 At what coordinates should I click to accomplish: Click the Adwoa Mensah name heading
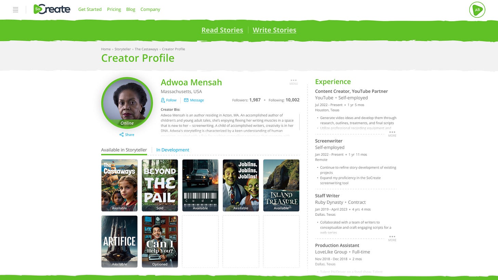pos(191,82)
